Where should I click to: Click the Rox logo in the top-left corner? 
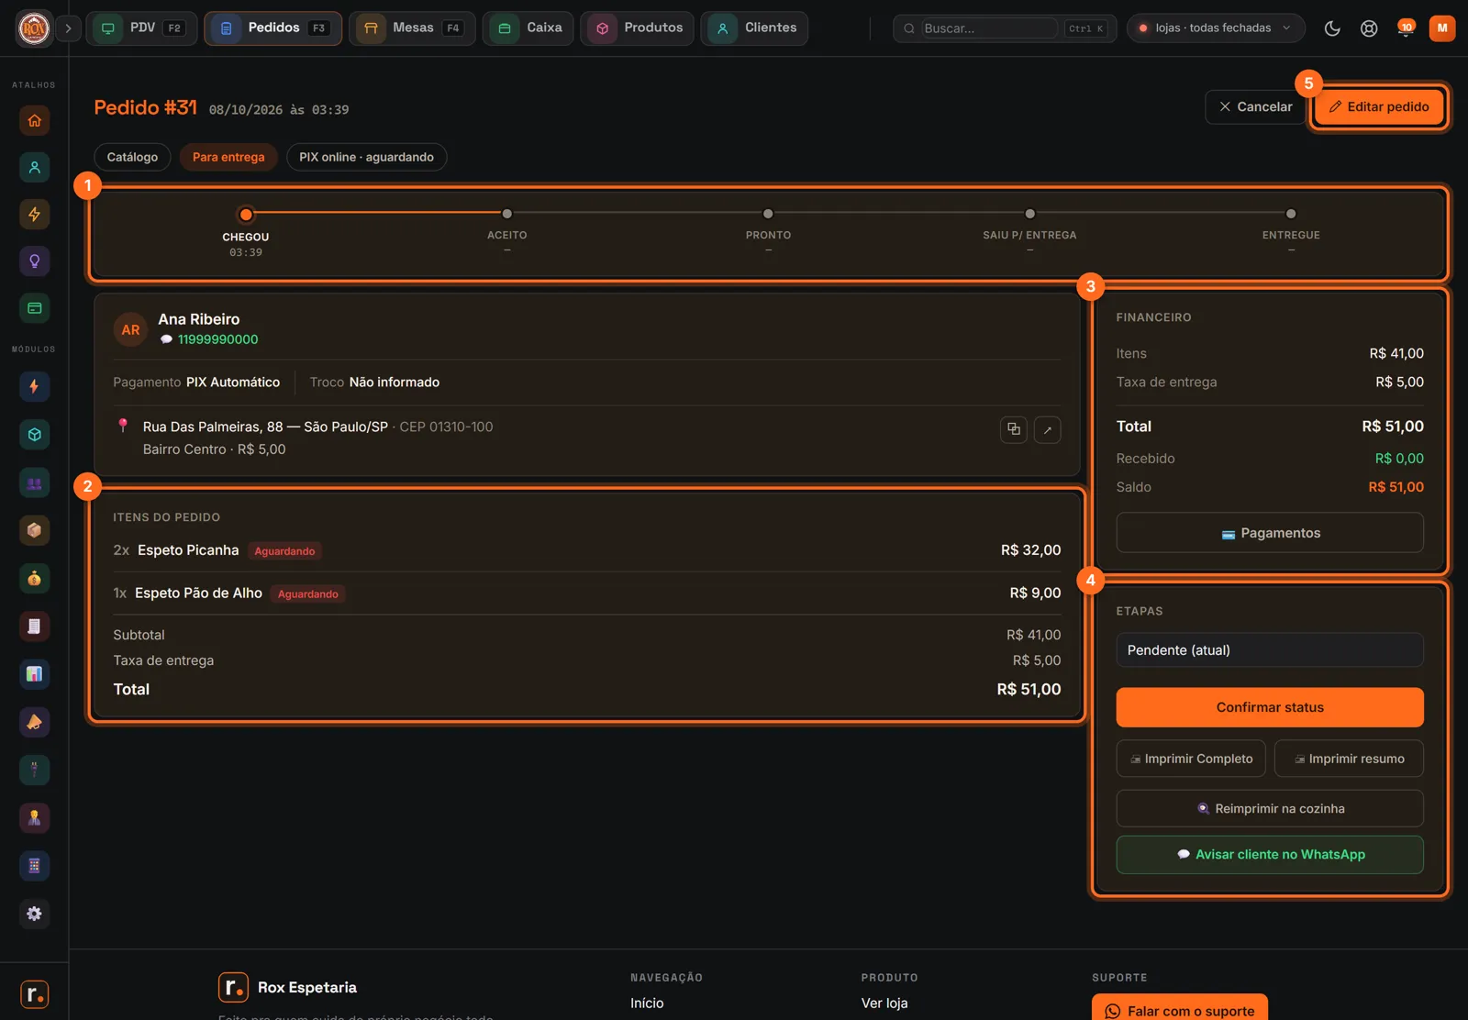34,28
